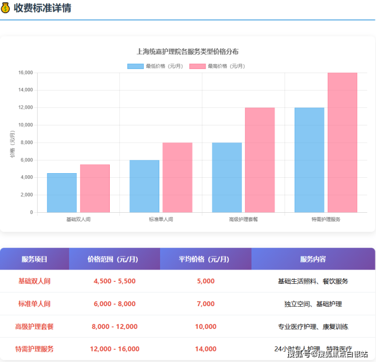Select the blue bar for 标准单人间
376x362 pixels.
pyautogui.click(x=144, y=186)
